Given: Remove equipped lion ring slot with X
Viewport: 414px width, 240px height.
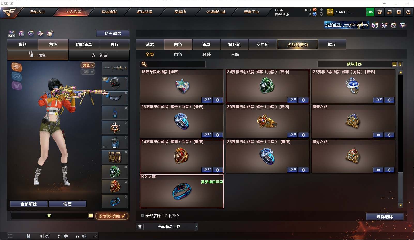Looking at the screenshot, I should click(126, 182).
